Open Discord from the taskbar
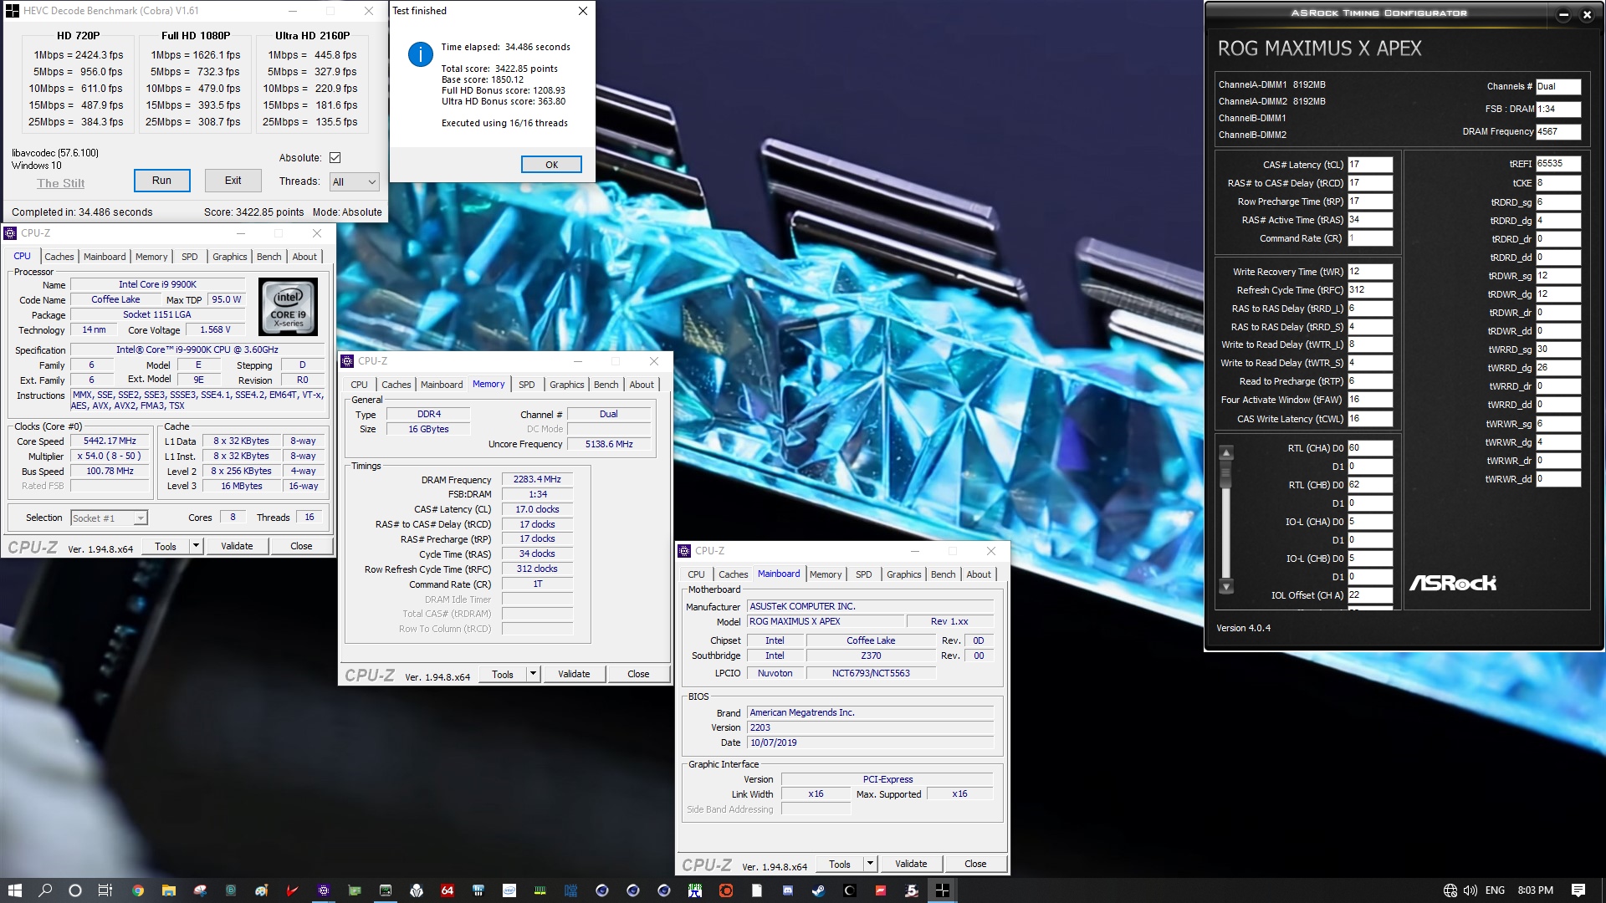Viewport: 1606px width, 903px height. [x=788, y=890]
